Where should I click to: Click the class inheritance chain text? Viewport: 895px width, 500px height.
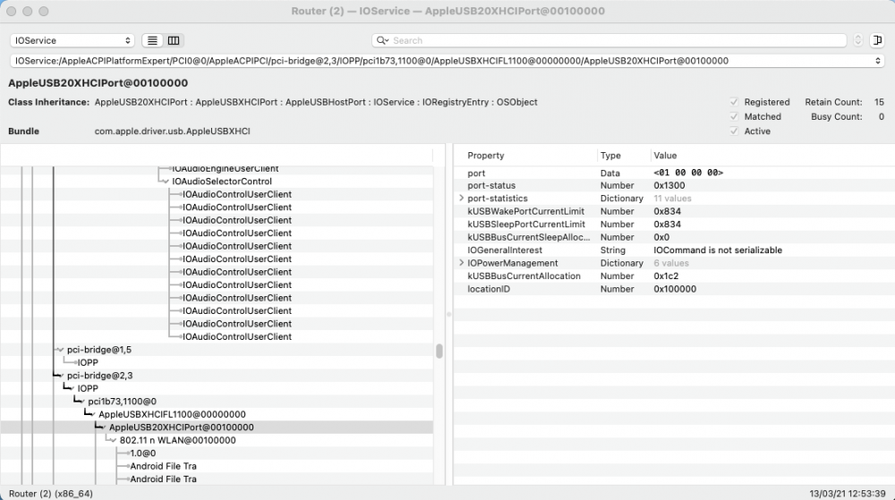point(316,102)
